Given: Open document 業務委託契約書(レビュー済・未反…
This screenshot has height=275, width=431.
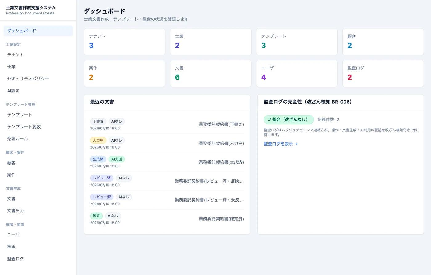Looking at the screenshot, I should [209, 200].
